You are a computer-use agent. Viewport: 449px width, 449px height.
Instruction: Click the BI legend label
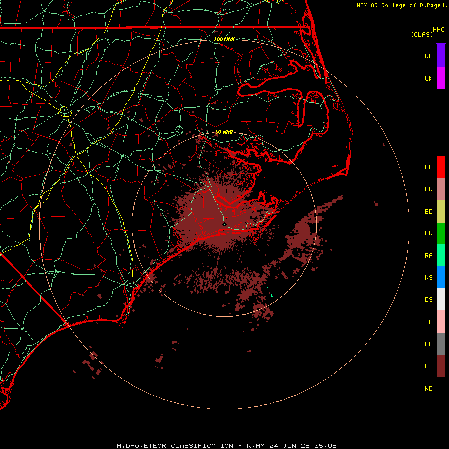428,366
